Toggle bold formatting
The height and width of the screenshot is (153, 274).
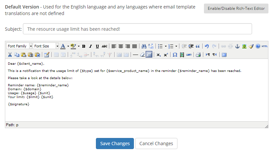tap(83, 46)
